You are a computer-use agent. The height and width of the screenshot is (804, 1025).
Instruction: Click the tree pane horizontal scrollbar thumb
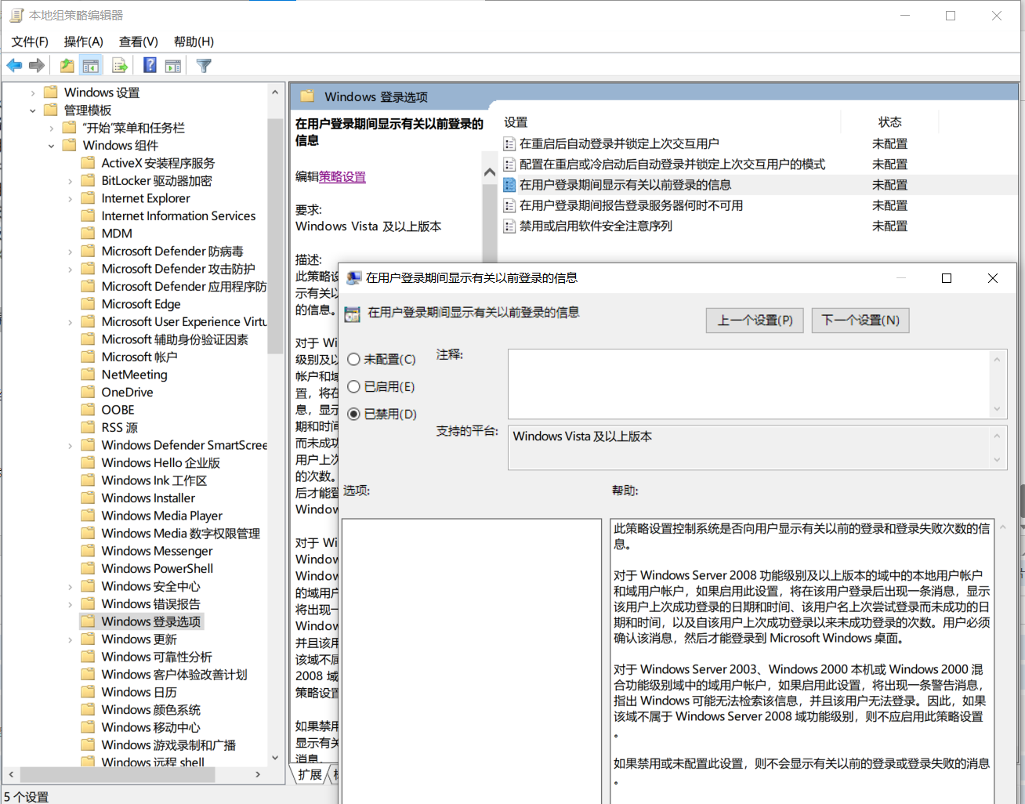118,774
